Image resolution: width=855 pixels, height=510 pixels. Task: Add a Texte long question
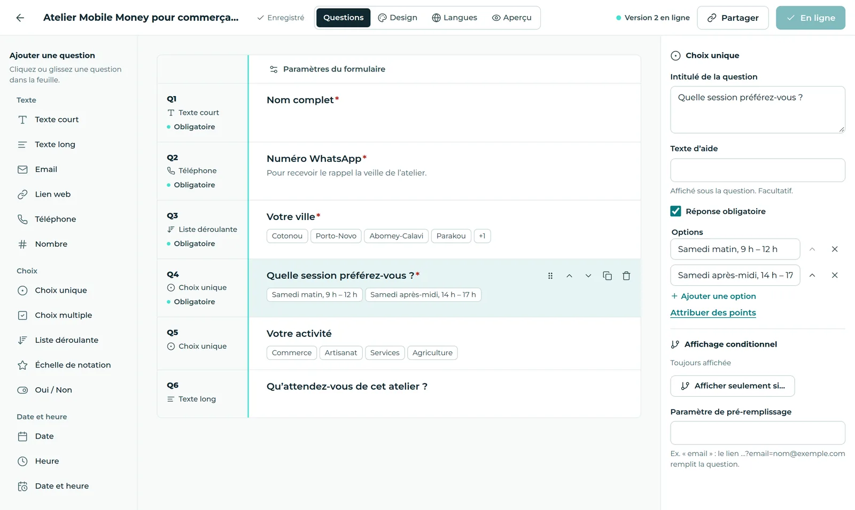point(68,145)
